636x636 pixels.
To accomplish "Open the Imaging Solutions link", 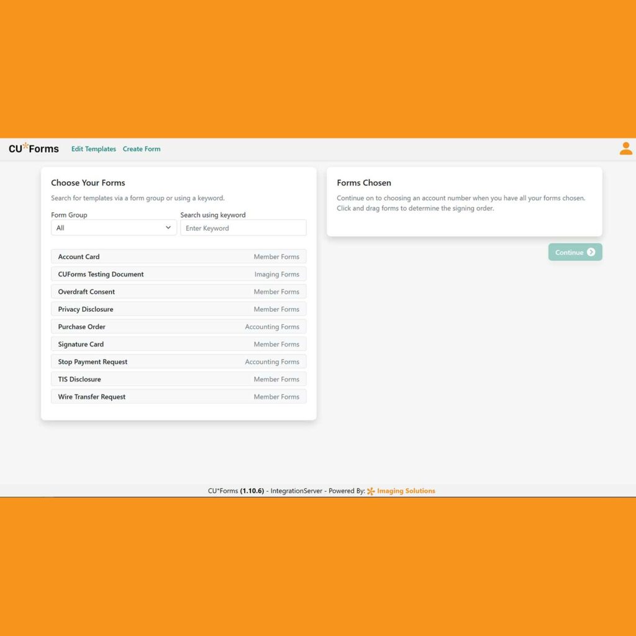I will pos(406,491).
